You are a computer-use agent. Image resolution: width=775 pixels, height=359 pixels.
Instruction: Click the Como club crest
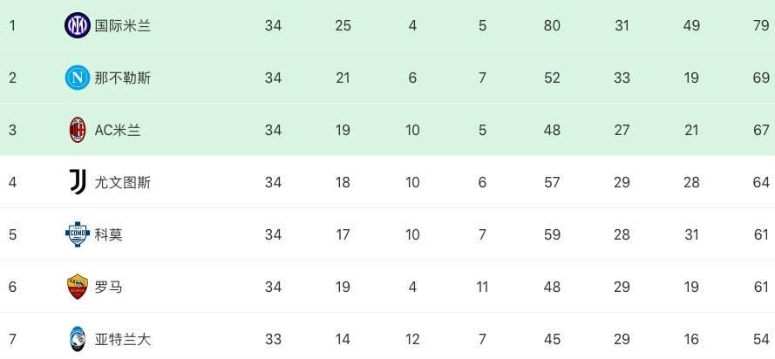pos(78,234)
